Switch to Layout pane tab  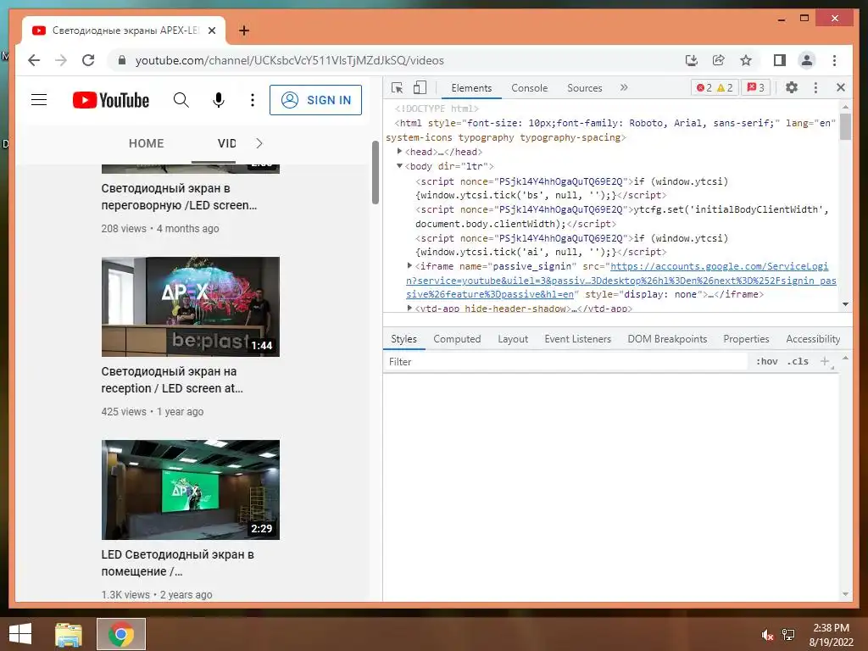tap(513, 339)
